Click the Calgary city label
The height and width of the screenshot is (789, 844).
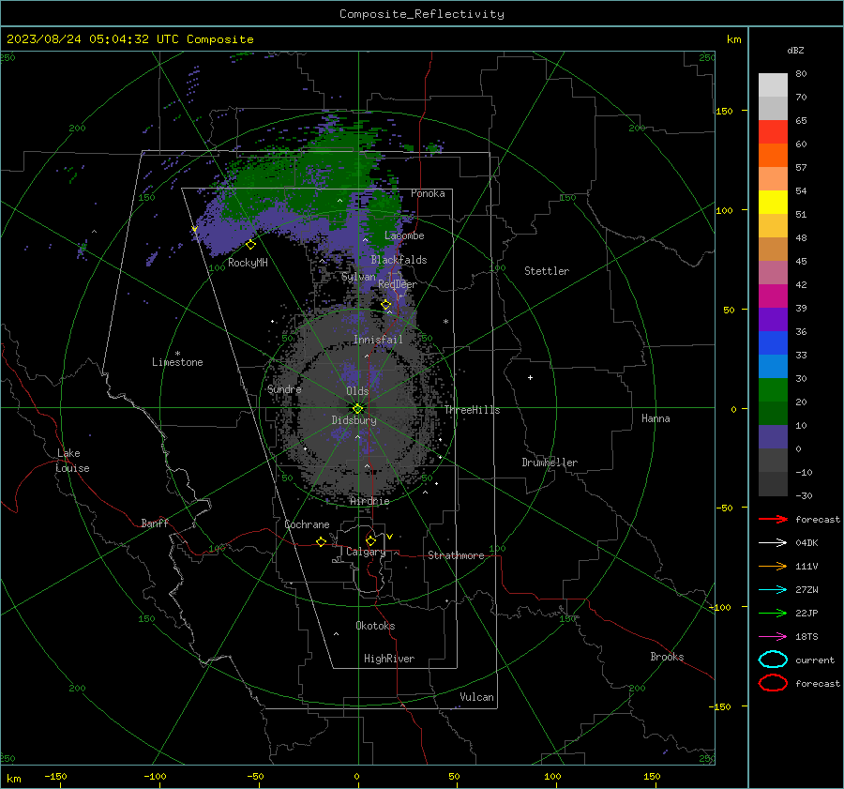coord(366,552)
